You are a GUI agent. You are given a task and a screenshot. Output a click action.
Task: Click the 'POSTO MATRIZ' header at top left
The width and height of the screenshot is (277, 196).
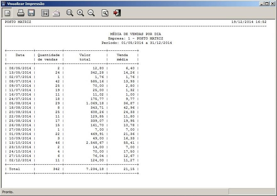pos(18,22)
